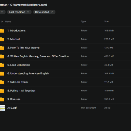Screen dimensions: 131x131
Task: Open the Date added filter dropdown
Action: pyautogui.click(x=44, y=12)
